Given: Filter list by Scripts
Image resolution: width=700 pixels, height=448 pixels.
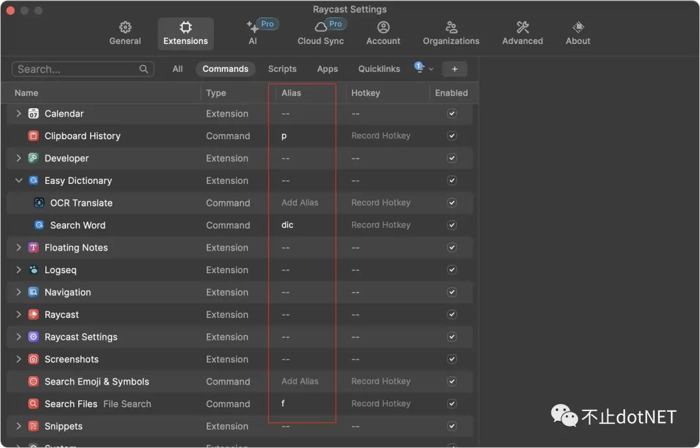Looking at the screenshot, I should coord(282,69).
